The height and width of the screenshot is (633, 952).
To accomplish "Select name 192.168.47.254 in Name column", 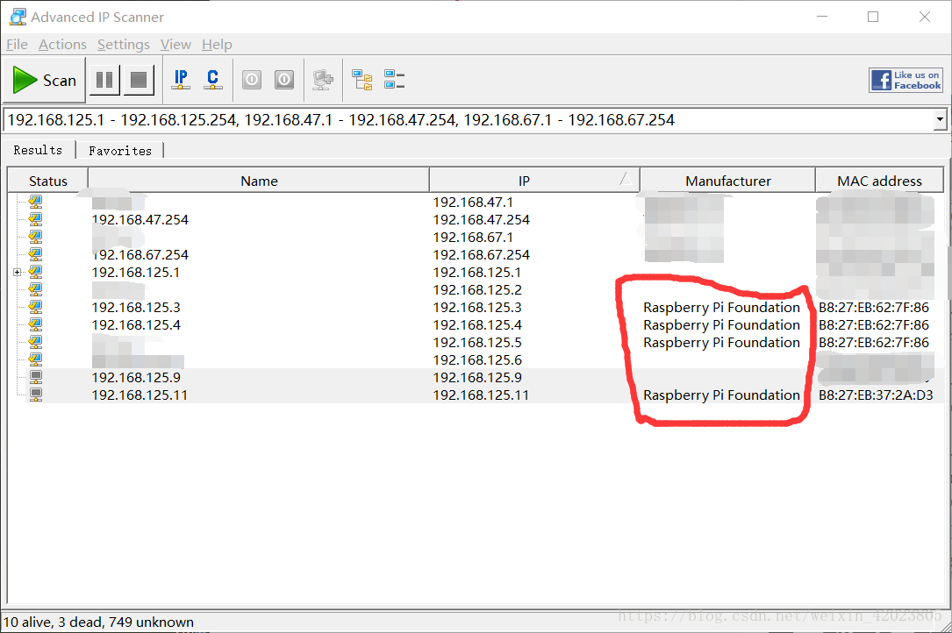I will click(140, 220).
